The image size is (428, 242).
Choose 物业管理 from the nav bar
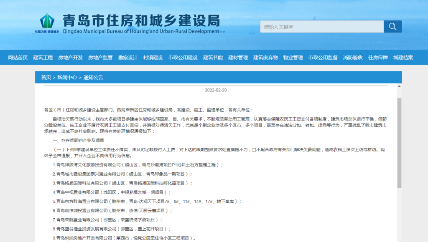(293, 58)
